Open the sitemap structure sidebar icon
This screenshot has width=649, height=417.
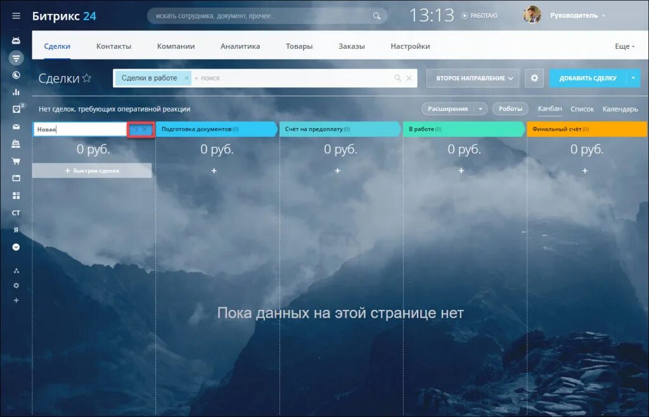16,271
